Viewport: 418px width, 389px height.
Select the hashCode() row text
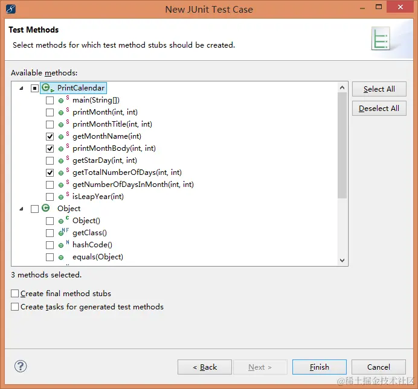point(92,245)
